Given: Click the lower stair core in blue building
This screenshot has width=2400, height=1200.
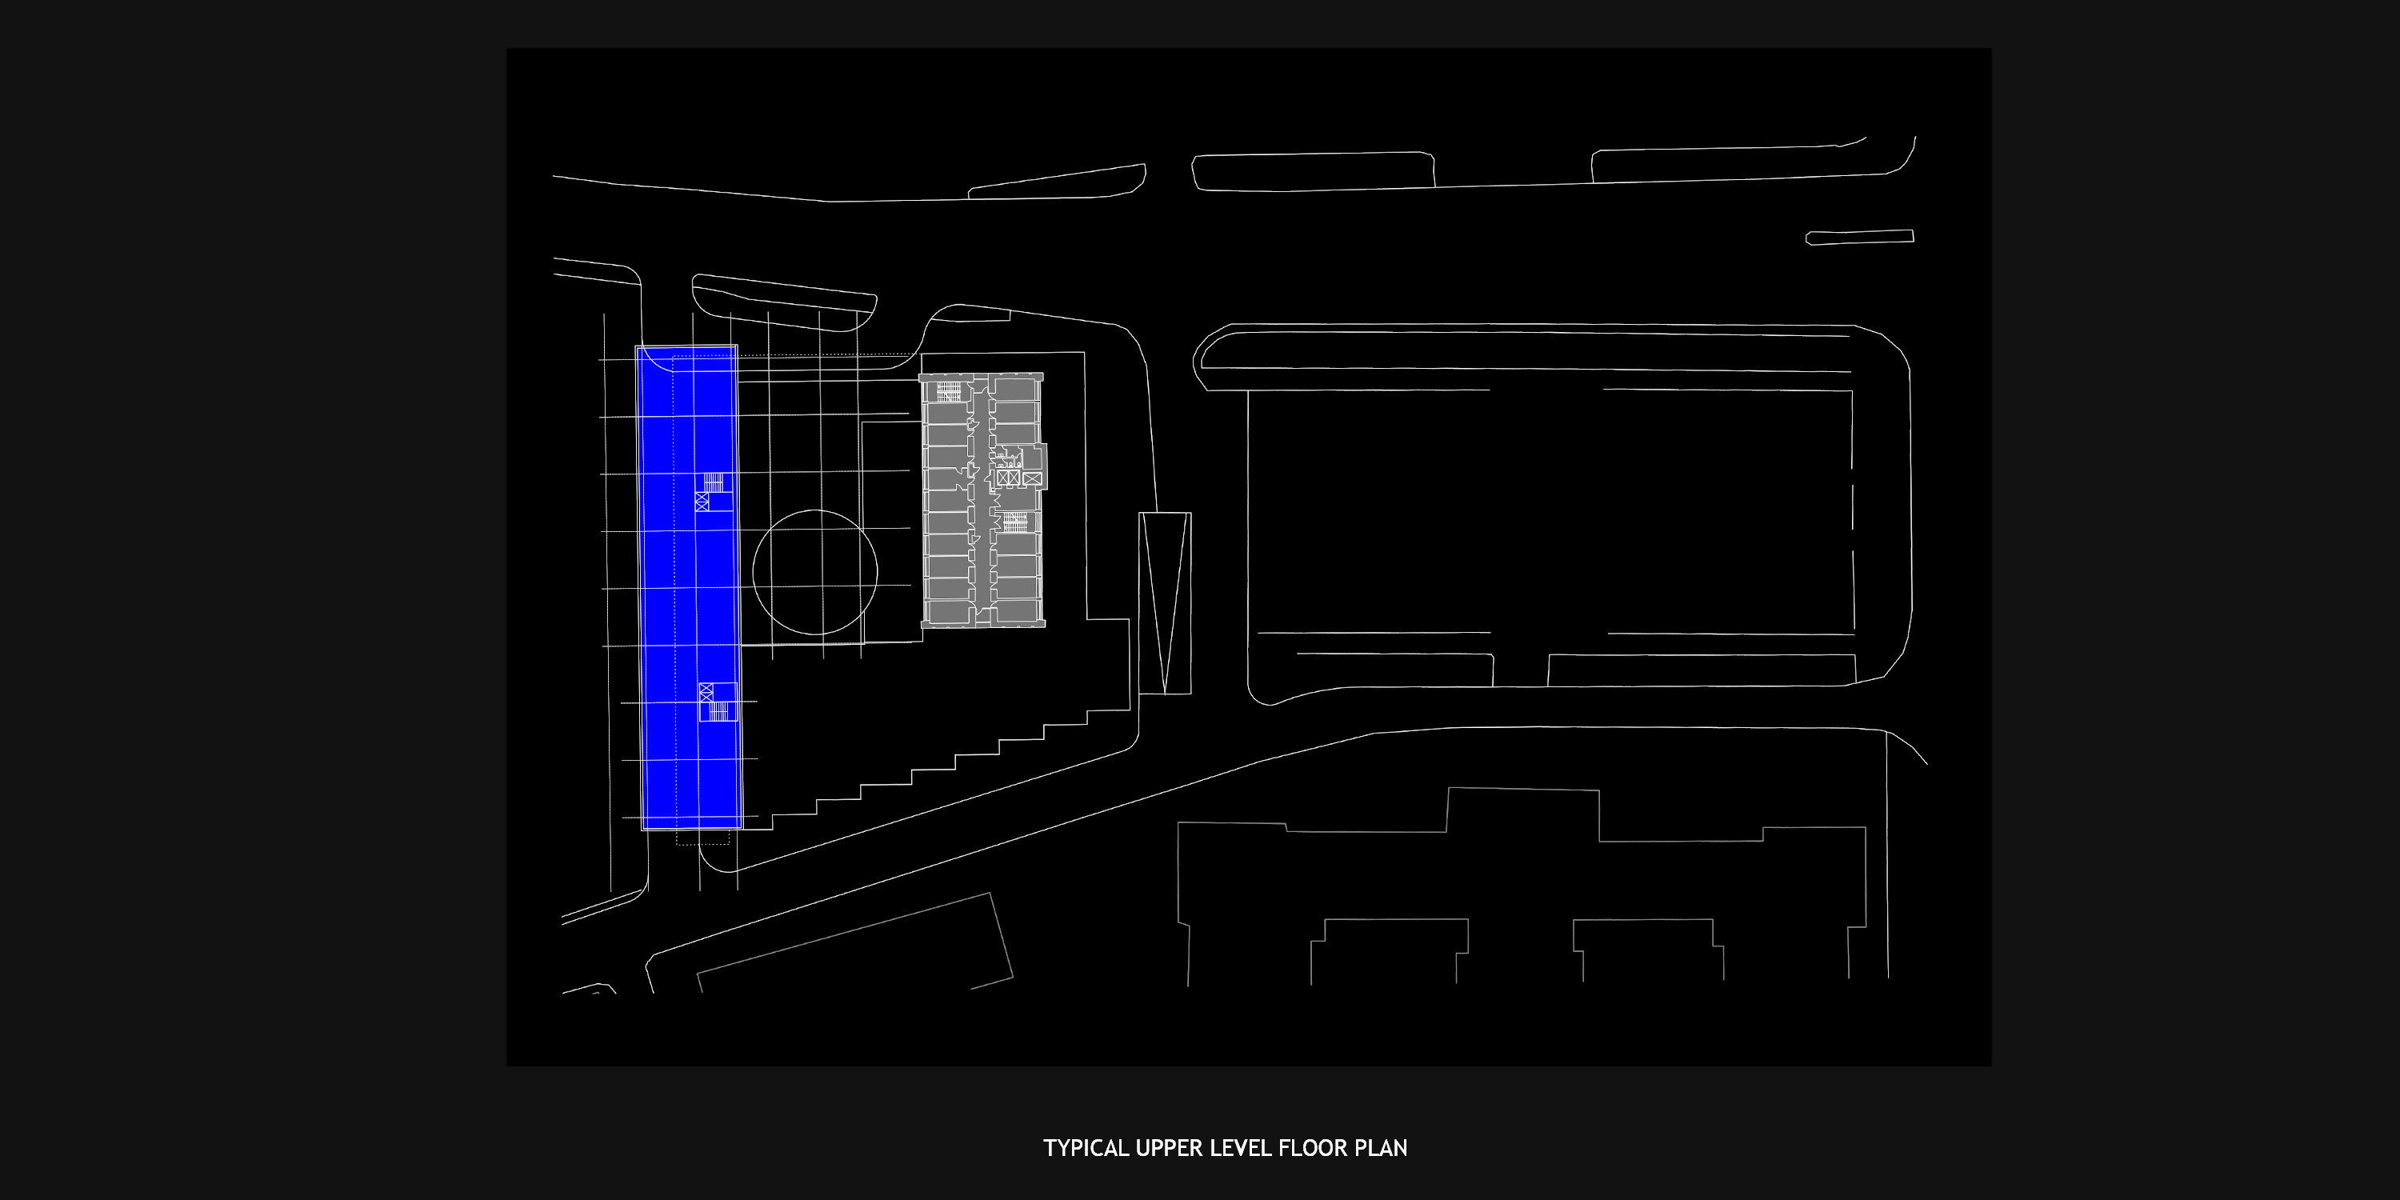Looking at the screenshot, I should tap(718, 702).
